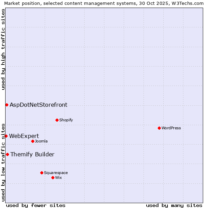Select the Squarespace text label
This screenshot has width=208, height=208.
click(56, 173)
